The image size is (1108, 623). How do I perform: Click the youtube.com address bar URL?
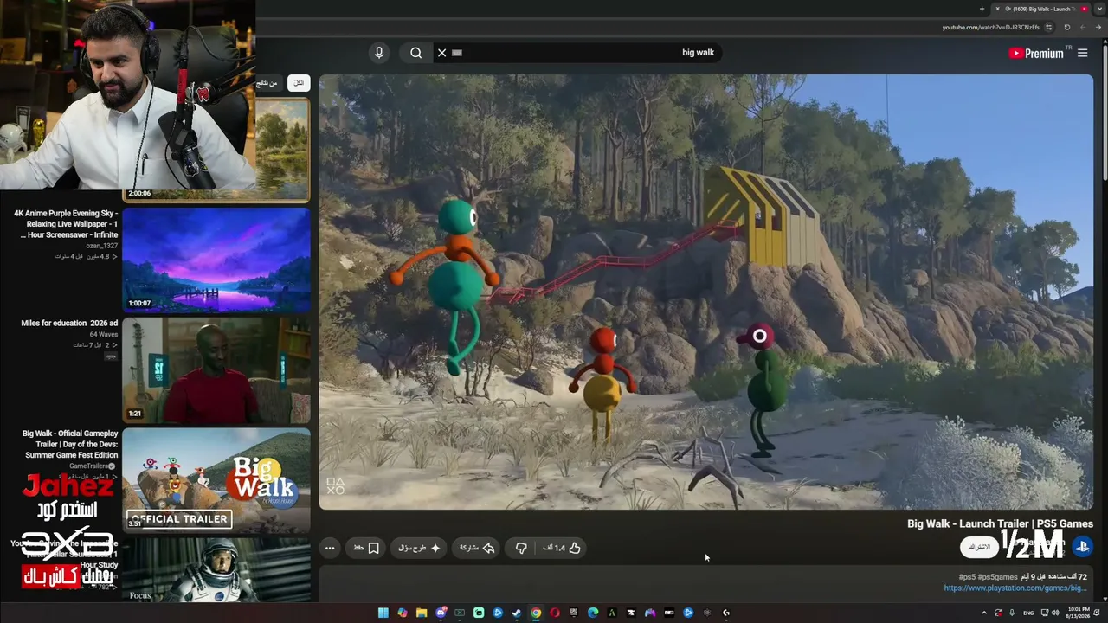tap(991, 28)
